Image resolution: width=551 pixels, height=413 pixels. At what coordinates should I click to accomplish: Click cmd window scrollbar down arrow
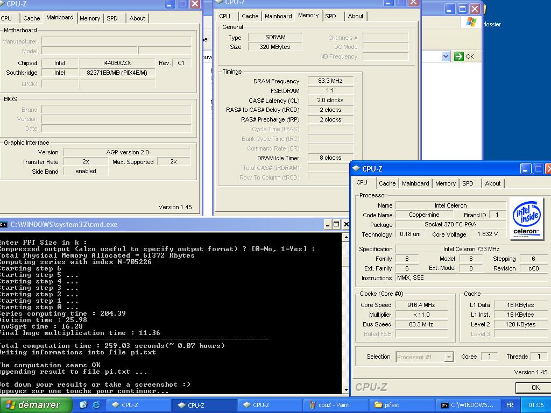click(x=346, y=389)
